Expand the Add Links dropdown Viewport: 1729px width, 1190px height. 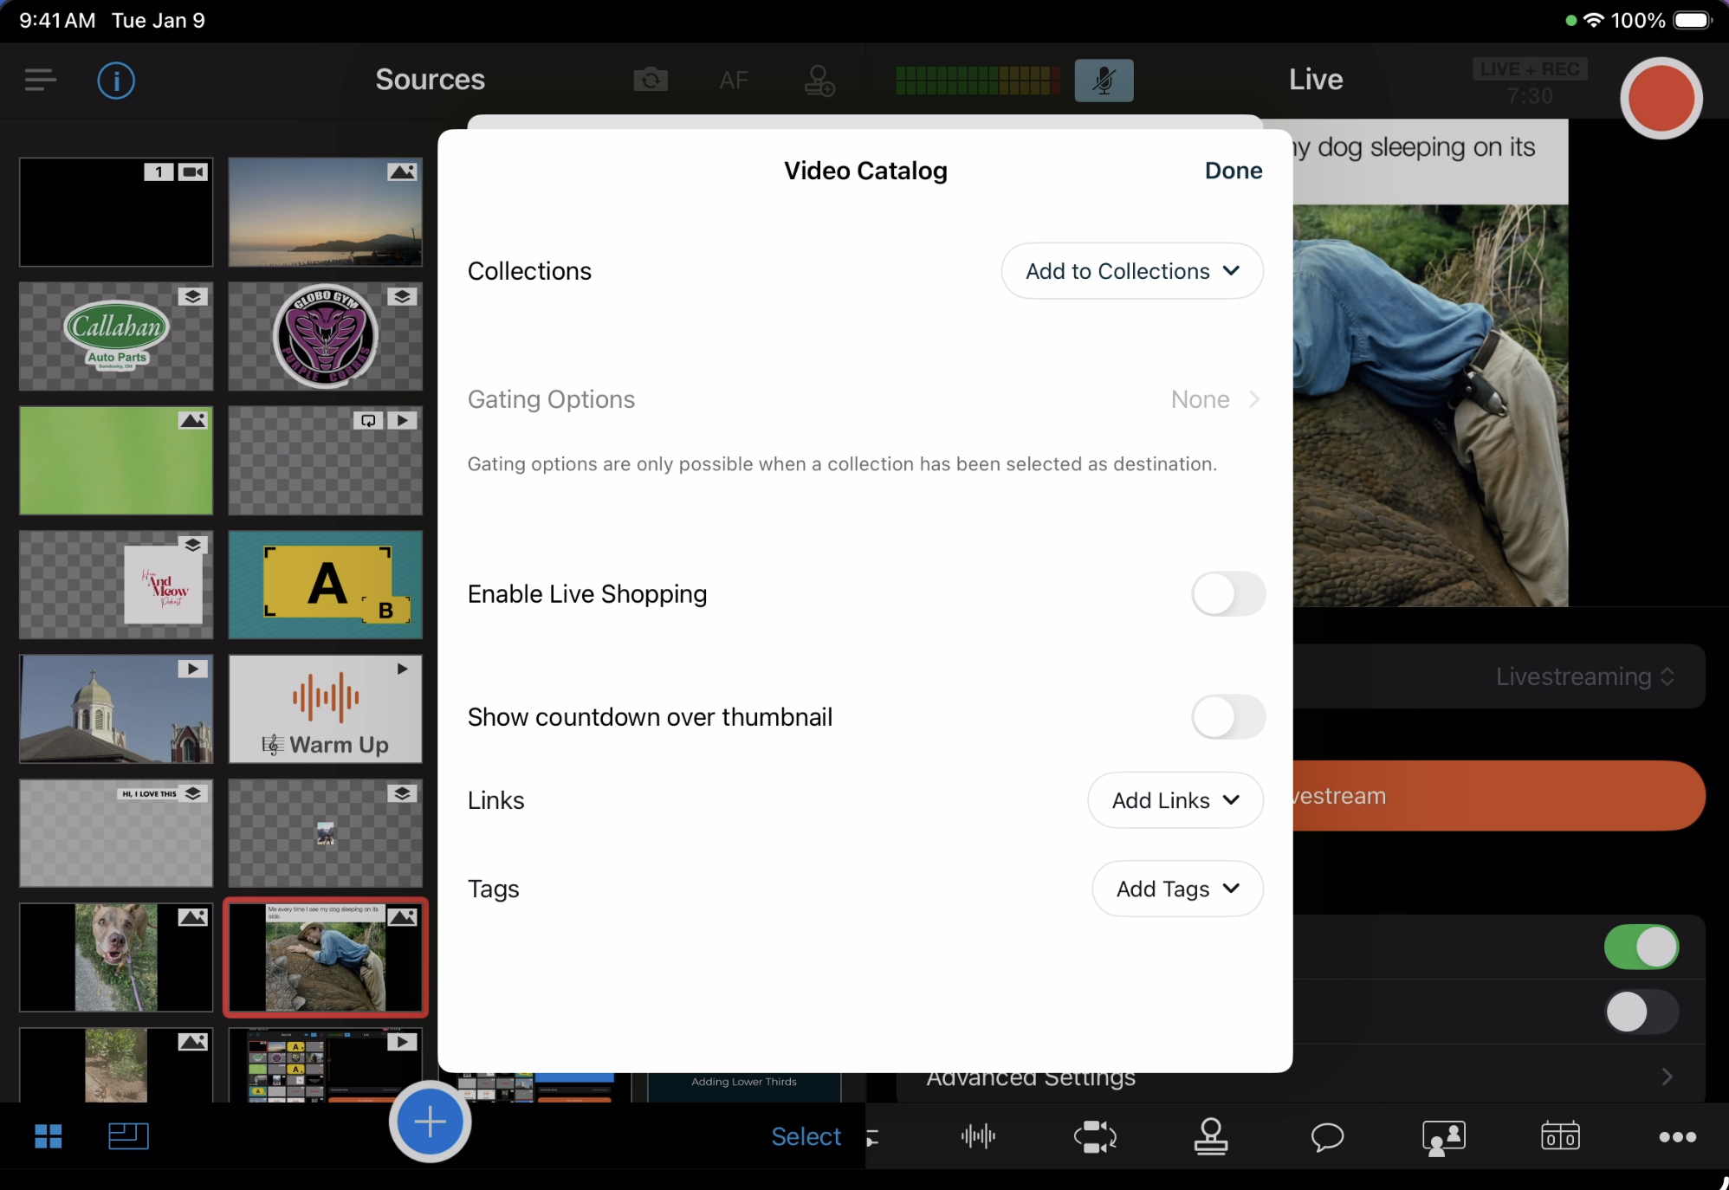pos(1175,800)
